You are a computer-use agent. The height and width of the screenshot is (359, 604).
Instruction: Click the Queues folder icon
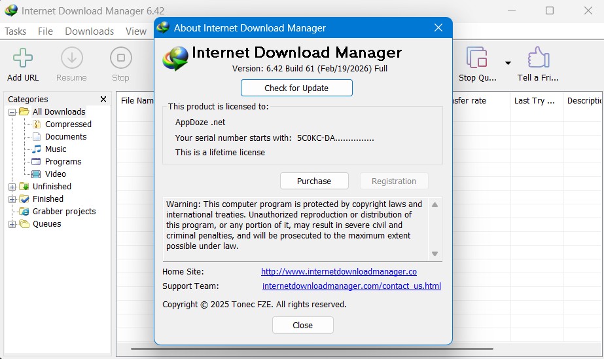tap(24, 223)
